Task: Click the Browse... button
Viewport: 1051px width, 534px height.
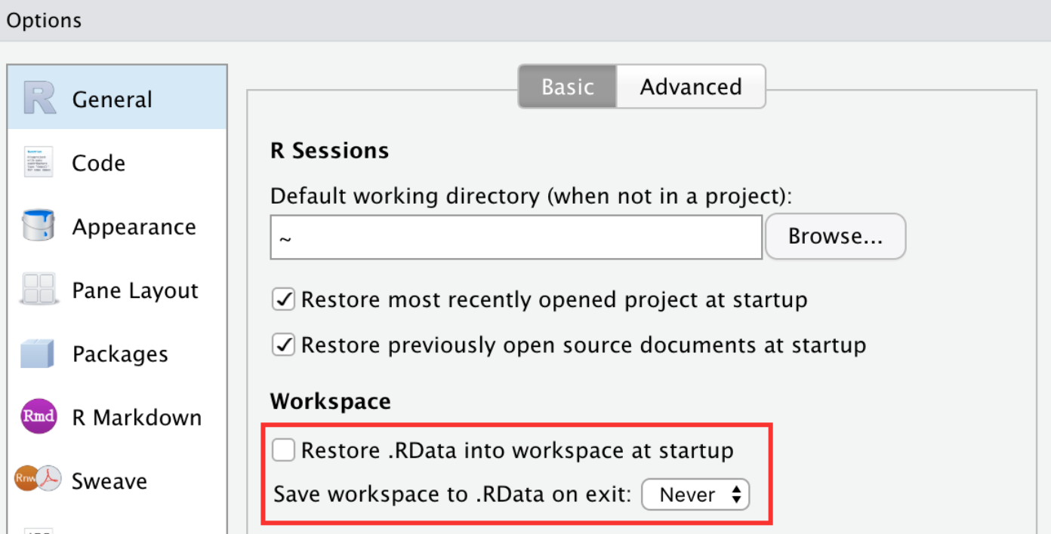Action: point(835,236)
